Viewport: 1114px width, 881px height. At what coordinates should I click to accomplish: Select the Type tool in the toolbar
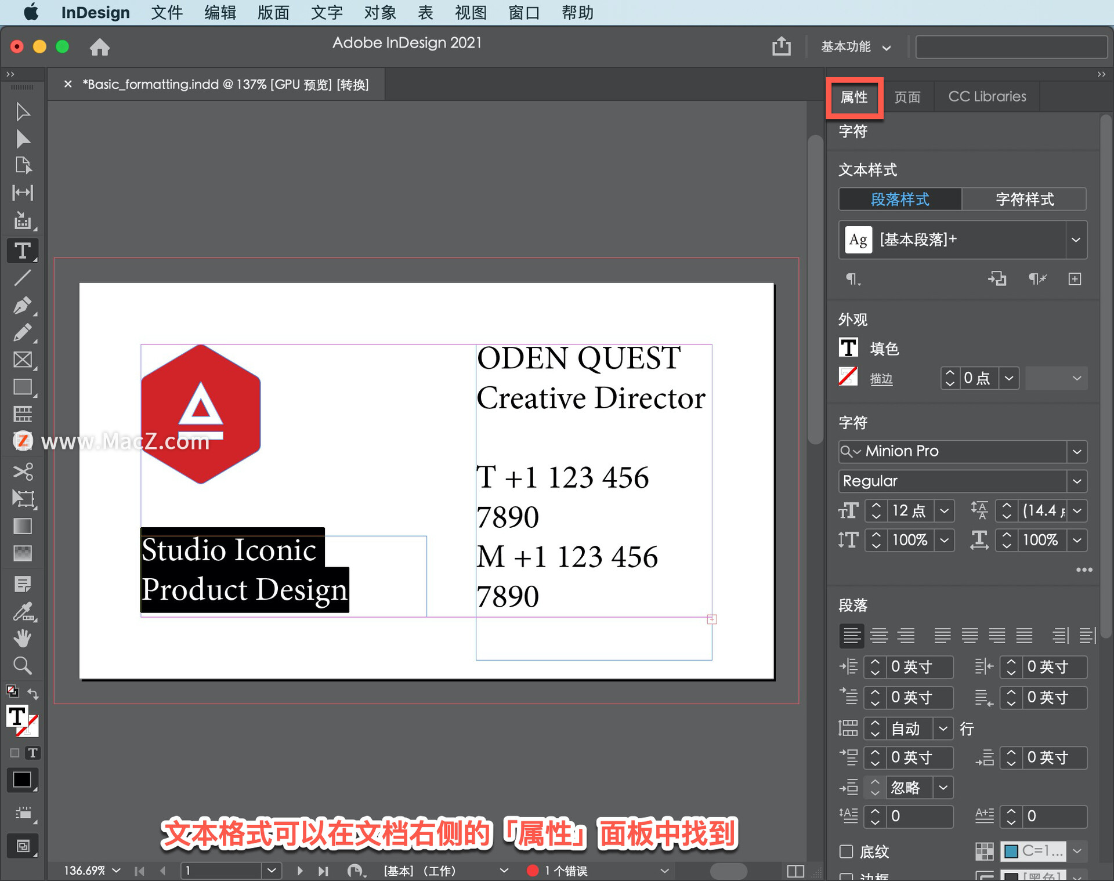pyautogui.click(x=23, y=251)
